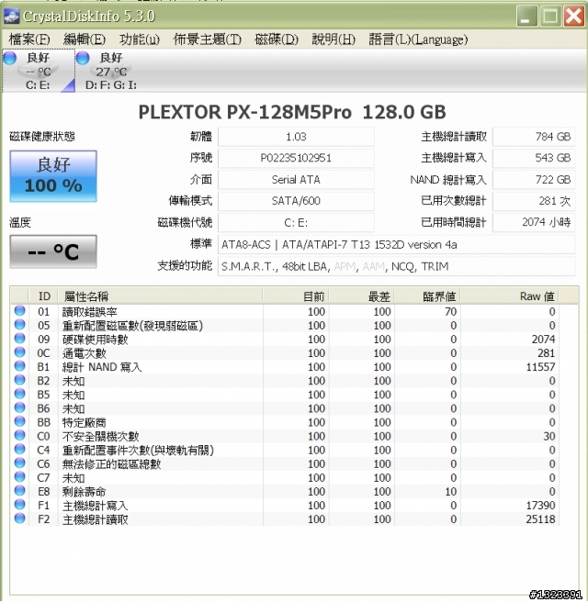Select the 硬碟使用時數 attribute name
Image resolution: width=588 pixels, height=602 pixels.
(95, 340)
